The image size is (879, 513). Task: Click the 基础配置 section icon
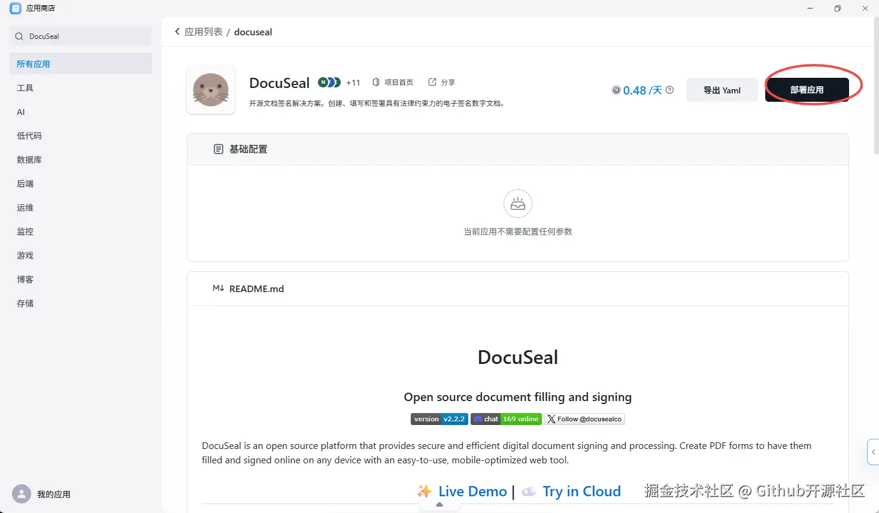click(219, 149)
